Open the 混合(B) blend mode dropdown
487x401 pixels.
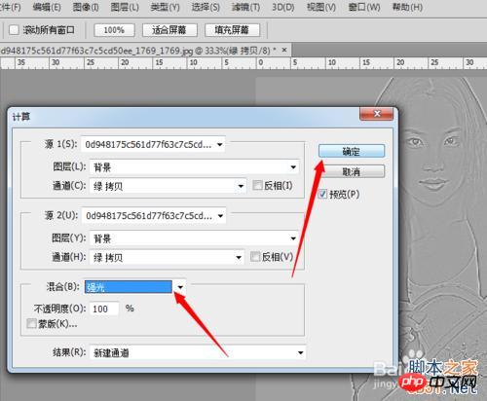click(x=135, y=287)
